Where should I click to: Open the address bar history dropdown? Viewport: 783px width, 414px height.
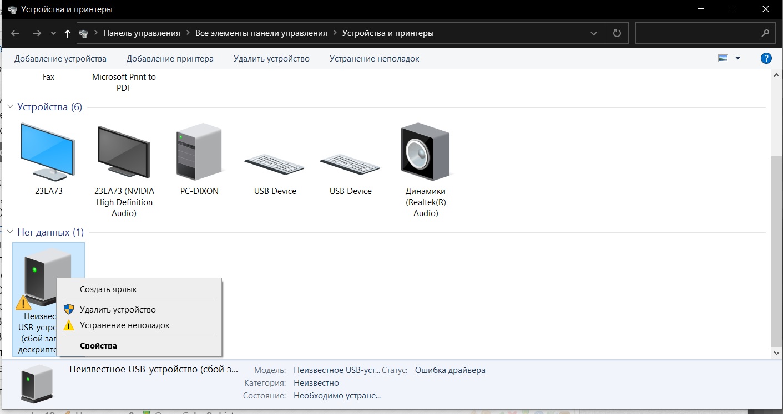(x=594, y=33)
